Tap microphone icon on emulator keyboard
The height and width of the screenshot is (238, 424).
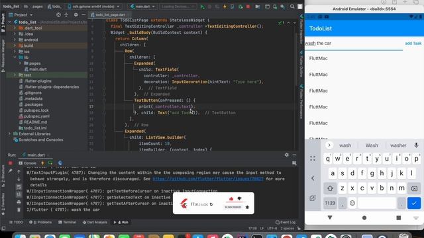point(416,145)
